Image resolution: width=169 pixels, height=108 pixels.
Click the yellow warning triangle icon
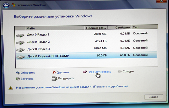(11, 88)
